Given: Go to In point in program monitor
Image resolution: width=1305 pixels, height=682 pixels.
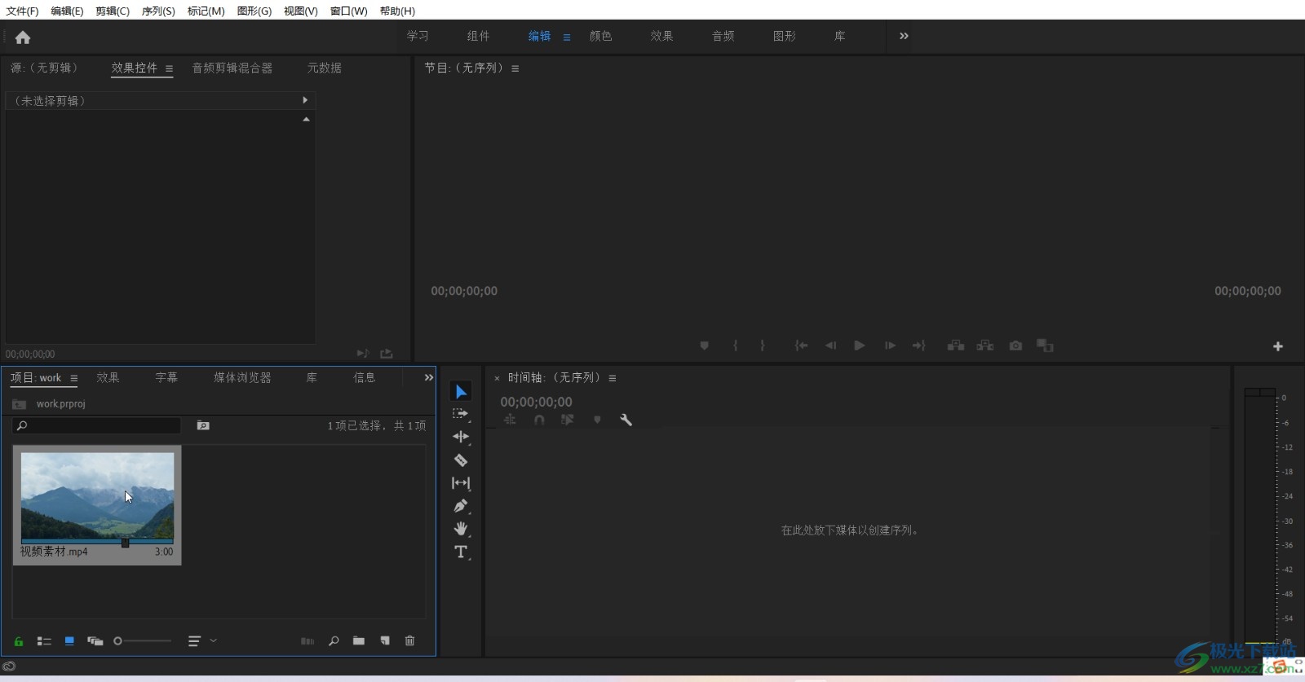Looking at the screenshot, I should tap(802, 345).
